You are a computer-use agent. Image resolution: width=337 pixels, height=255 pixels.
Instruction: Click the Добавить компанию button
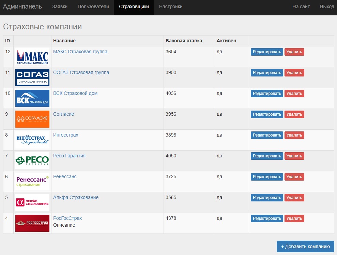[305, 246]
